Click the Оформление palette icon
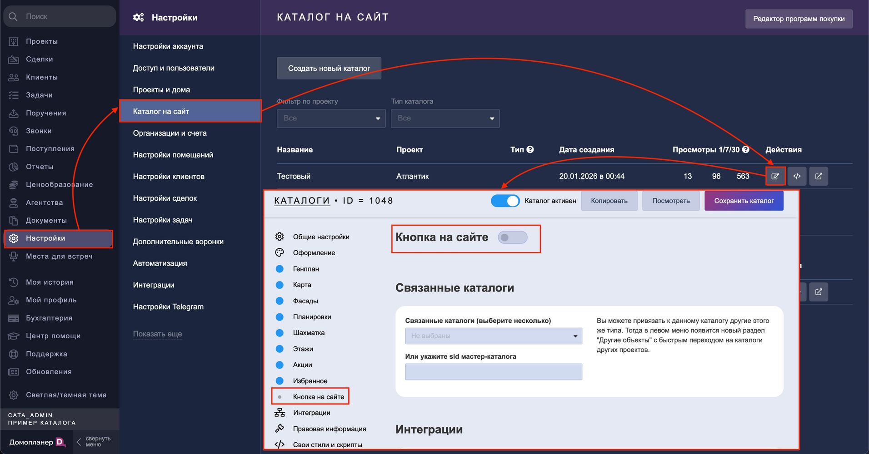This screenshot has height=454, width=869. click(x=280, y=253)
